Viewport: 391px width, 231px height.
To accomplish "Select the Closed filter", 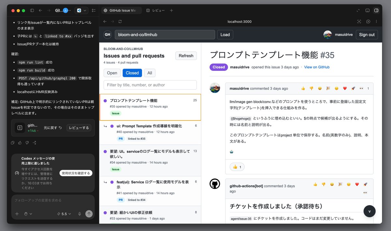I will click(x=132, y=73).
